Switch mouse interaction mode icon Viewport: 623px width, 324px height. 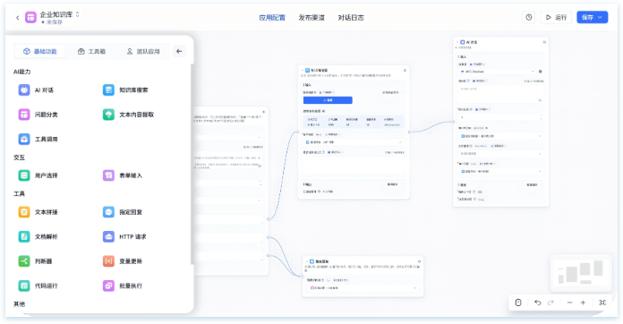click(x=518, y=303)
